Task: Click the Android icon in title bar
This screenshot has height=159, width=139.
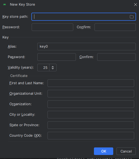Action: [x=5, y=5]
